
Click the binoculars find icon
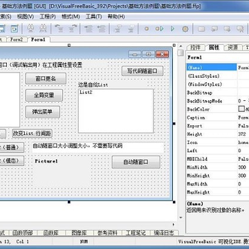pyautogui.click(x=30, y=29)
